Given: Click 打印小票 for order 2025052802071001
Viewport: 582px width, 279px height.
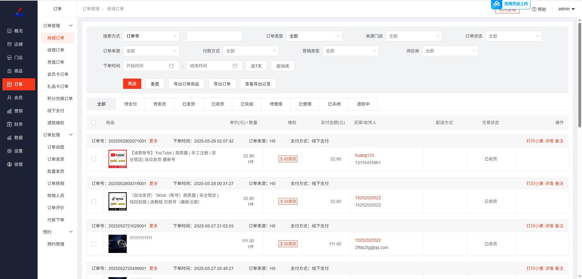Looking at the screenshot, I should point(535,141).
